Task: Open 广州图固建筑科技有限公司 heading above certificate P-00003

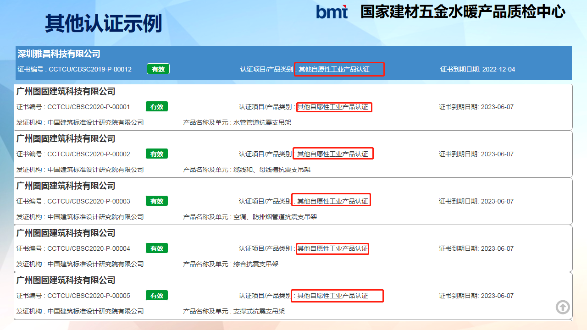Action: (x=66, y=186)
